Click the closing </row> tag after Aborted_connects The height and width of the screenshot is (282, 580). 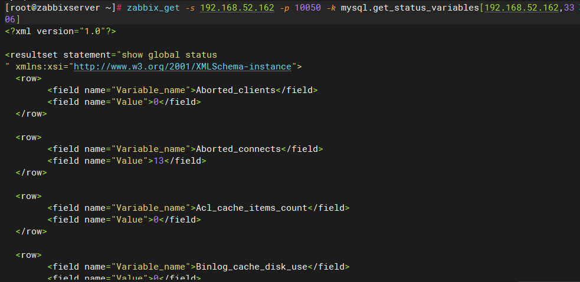pos(31,172)
